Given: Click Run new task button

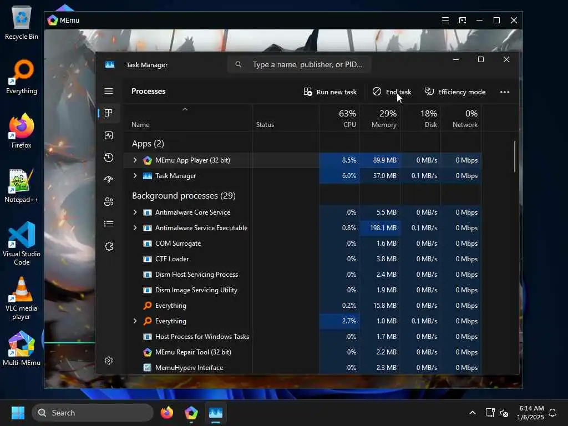Looking at the screenshot, I should [x=330, y=92].
